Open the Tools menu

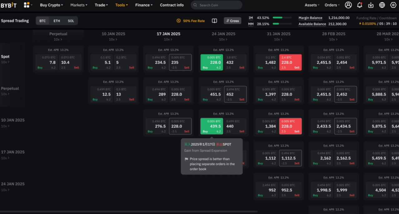coord(121,5)
